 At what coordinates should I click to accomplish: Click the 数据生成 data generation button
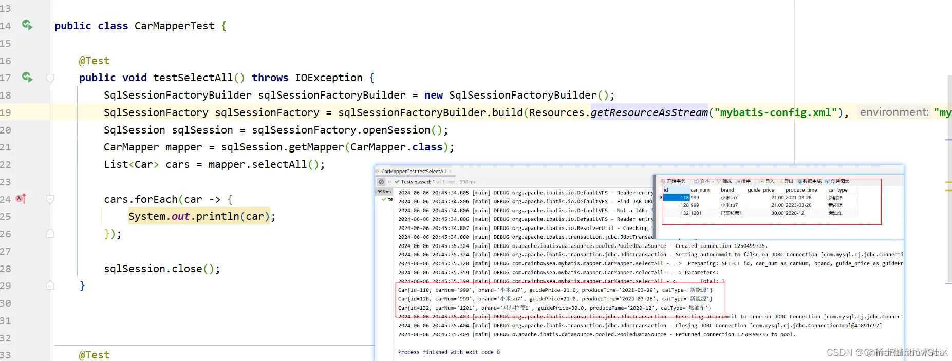click(809, 181)
